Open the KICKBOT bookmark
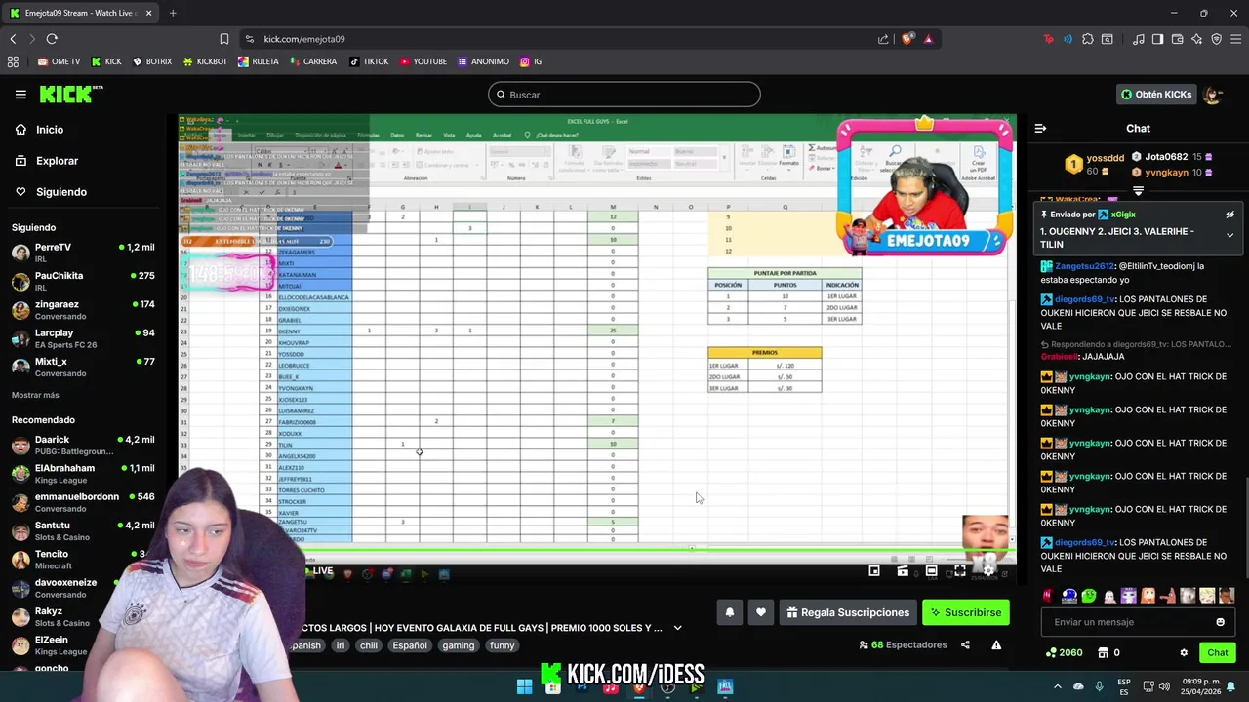The height and width of the screenshot is (702, 1249). click(205, 61)
